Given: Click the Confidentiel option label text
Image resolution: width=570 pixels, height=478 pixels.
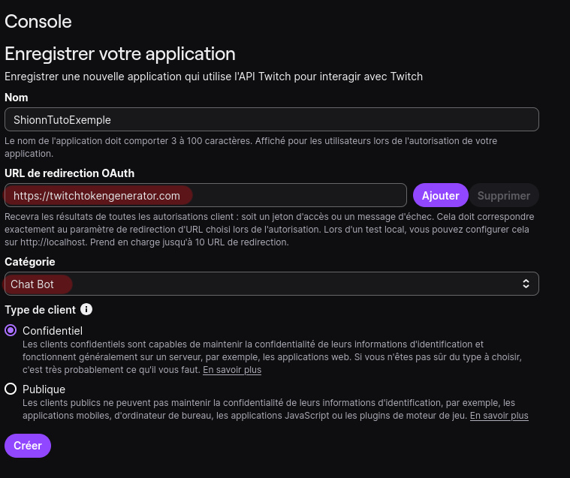Looking at the screenshot, I should (x=53, y=330).
